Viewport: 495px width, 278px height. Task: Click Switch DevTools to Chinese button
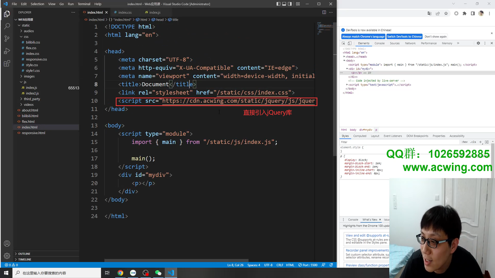404,36
